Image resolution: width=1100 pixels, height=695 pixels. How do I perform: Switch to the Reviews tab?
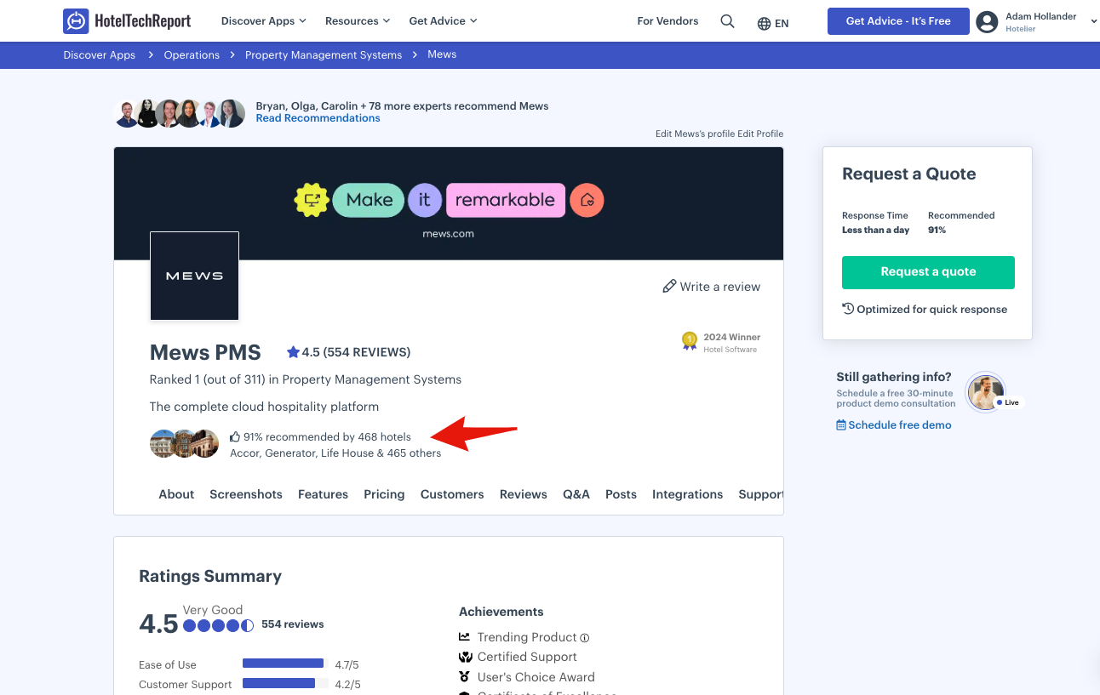524,494
